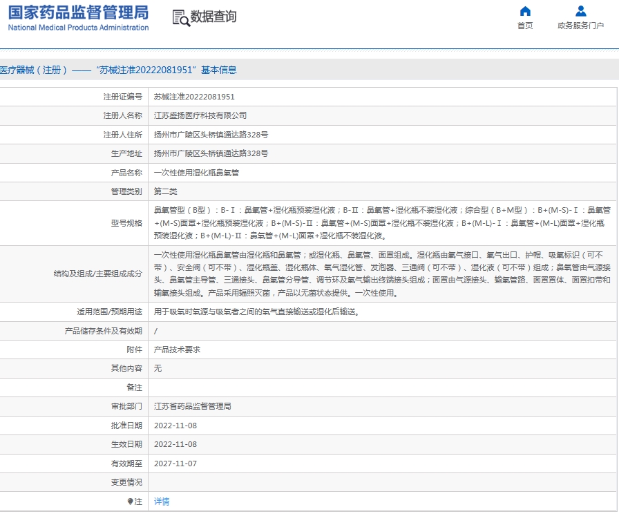Click the 型号规格 specification text
This screenshot has height=516, width=619.
[382, 223]
